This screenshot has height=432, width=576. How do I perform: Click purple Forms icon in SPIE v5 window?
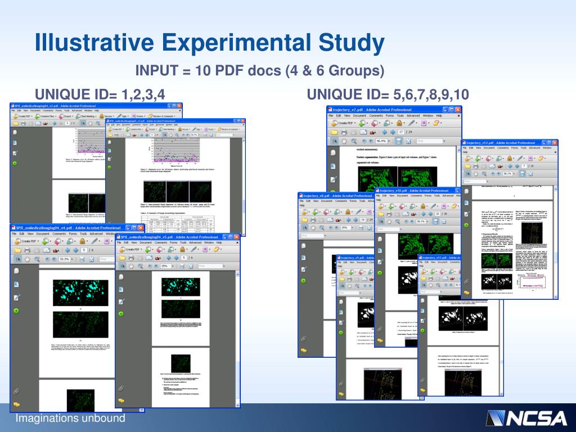(x=205, y=249)
